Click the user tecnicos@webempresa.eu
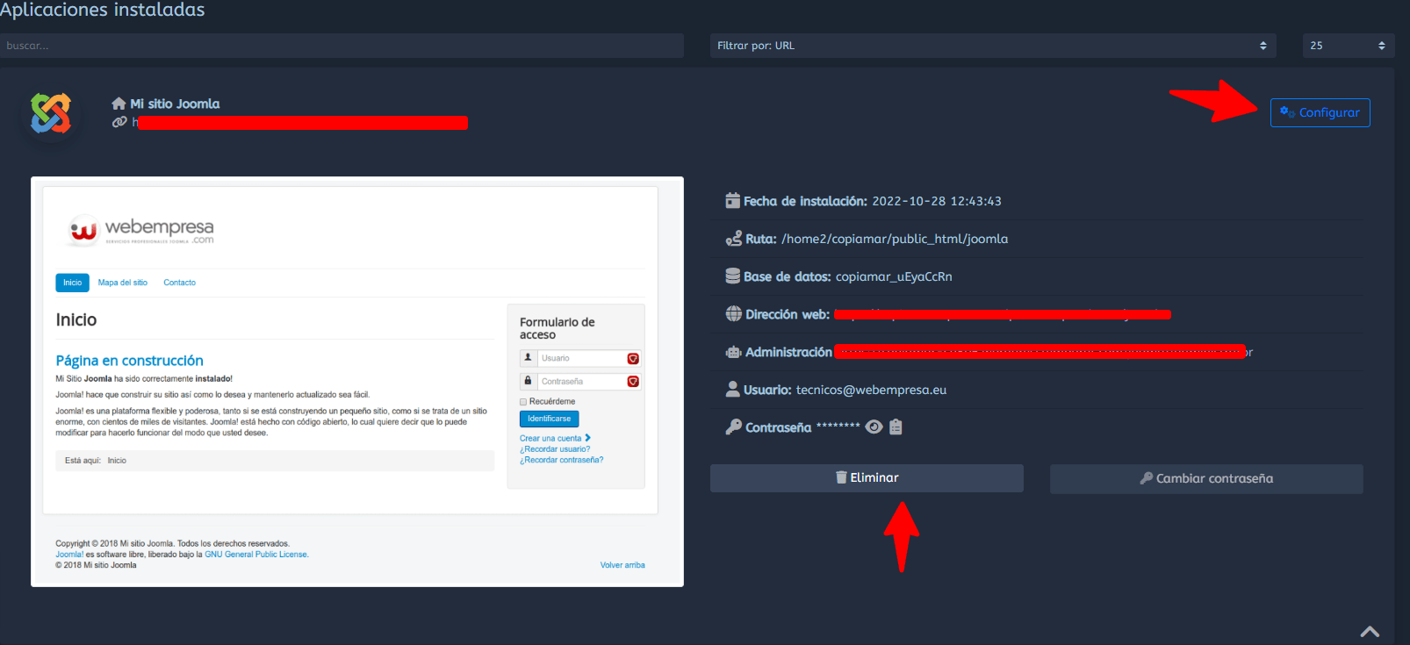 [871, 390]
